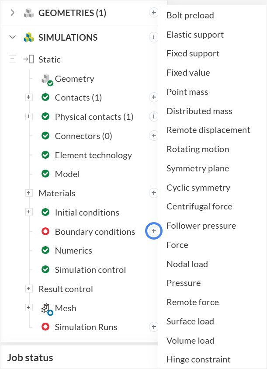Image resolution: width=267 pixels, height=369 pixels.
Task: Open the Mesh tree item
Action: coord(66,308)
